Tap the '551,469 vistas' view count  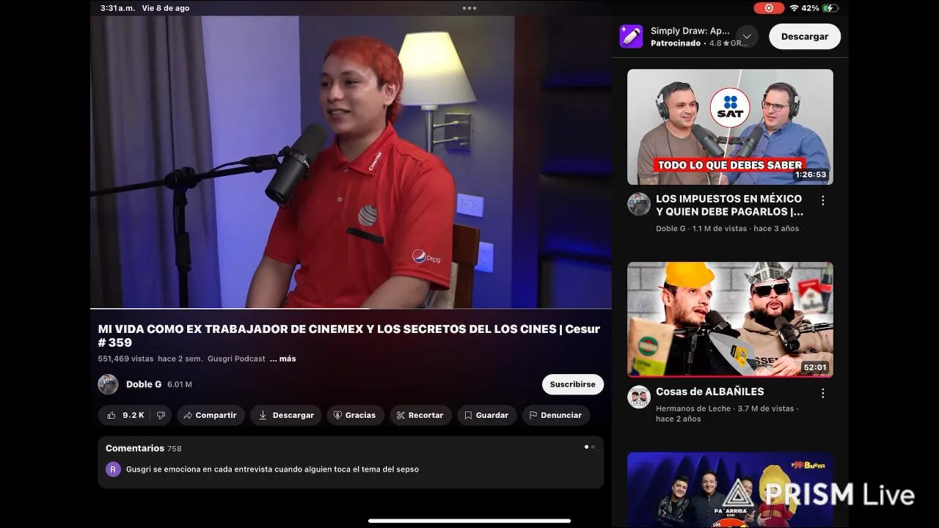[x=125, y=359]
